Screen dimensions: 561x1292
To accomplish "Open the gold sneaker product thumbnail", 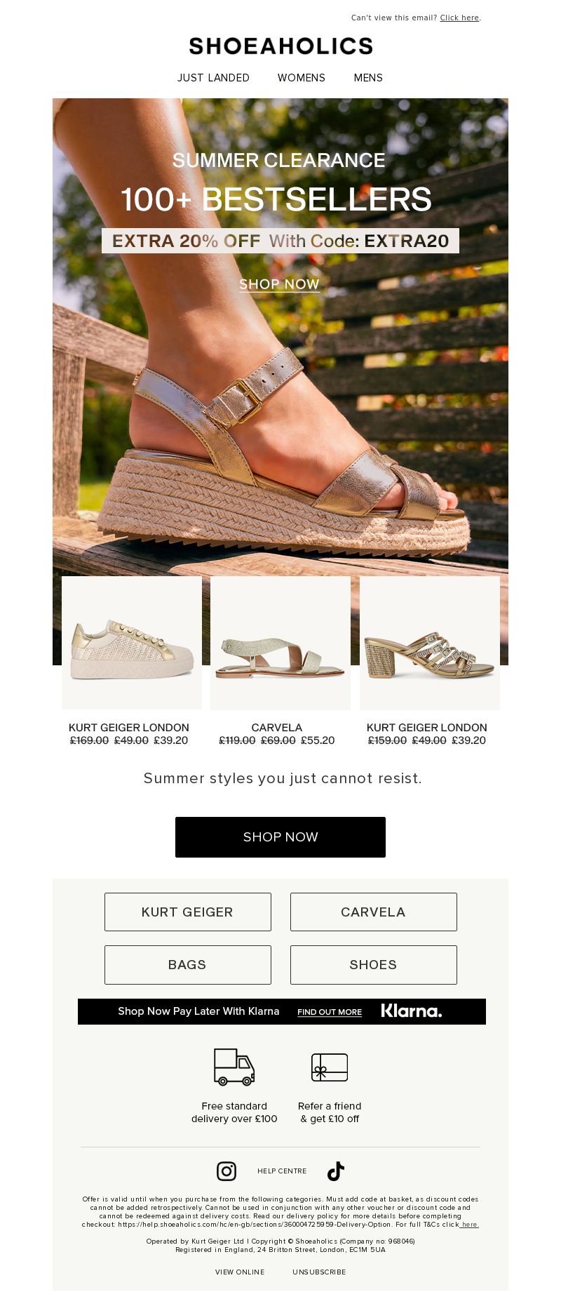I will click(x=132, y=643).
